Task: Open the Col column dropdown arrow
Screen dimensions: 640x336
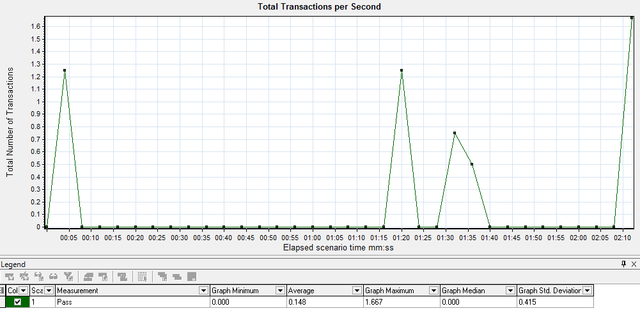Action: 24,291
